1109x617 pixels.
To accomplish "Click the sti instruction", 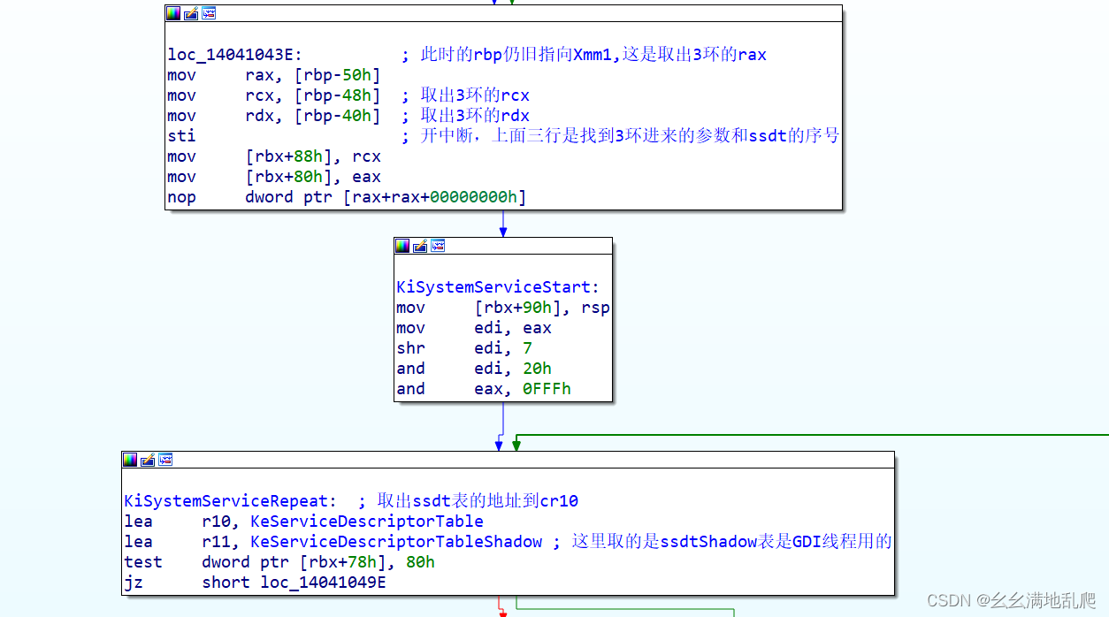I will pyautogui.click(x=181, y=136).
